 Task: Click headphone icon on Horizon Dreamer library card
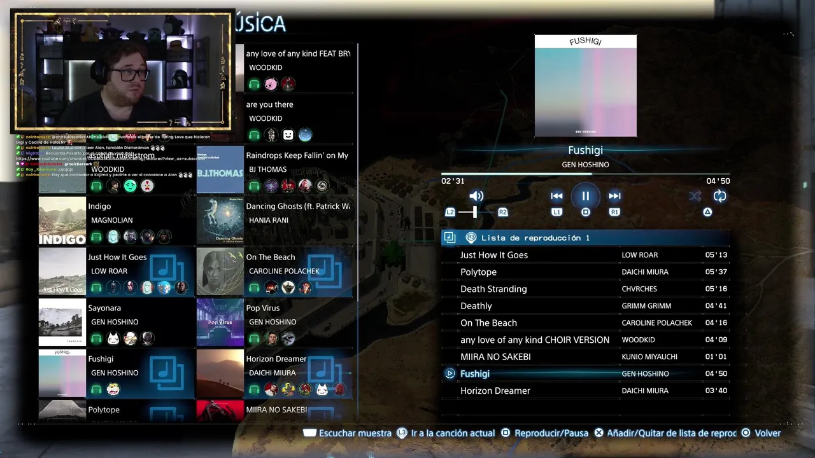pos(254,389)
